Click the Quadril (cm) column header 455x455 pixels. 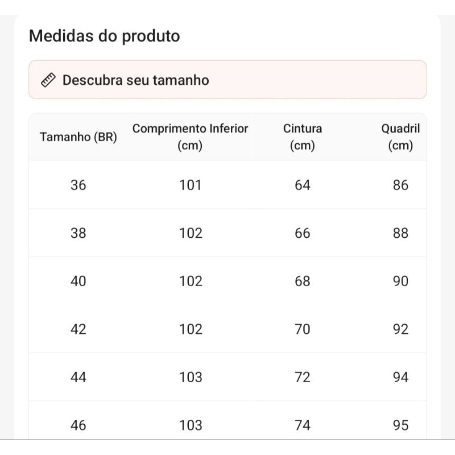point(400,137)
